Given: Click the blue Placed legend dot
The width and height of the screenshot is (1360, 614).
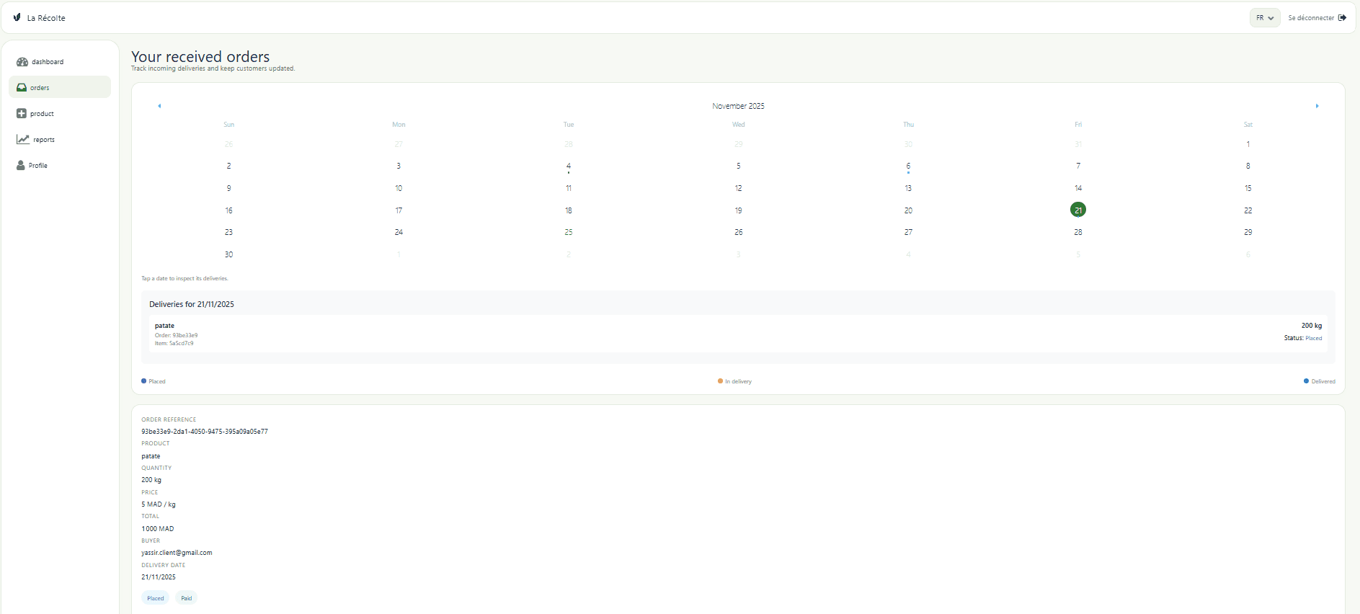Looking at the screenshot, I should click(x=144, y=381).
